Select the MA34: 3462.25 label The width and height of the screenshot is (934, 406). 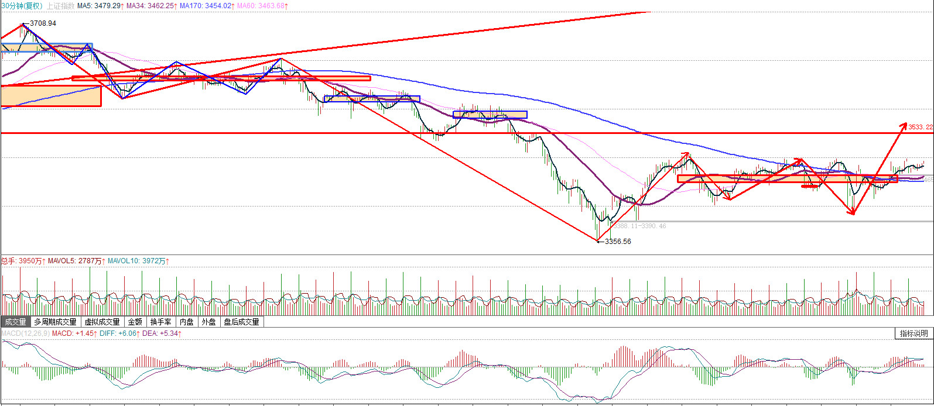click(x=152, y=5)
